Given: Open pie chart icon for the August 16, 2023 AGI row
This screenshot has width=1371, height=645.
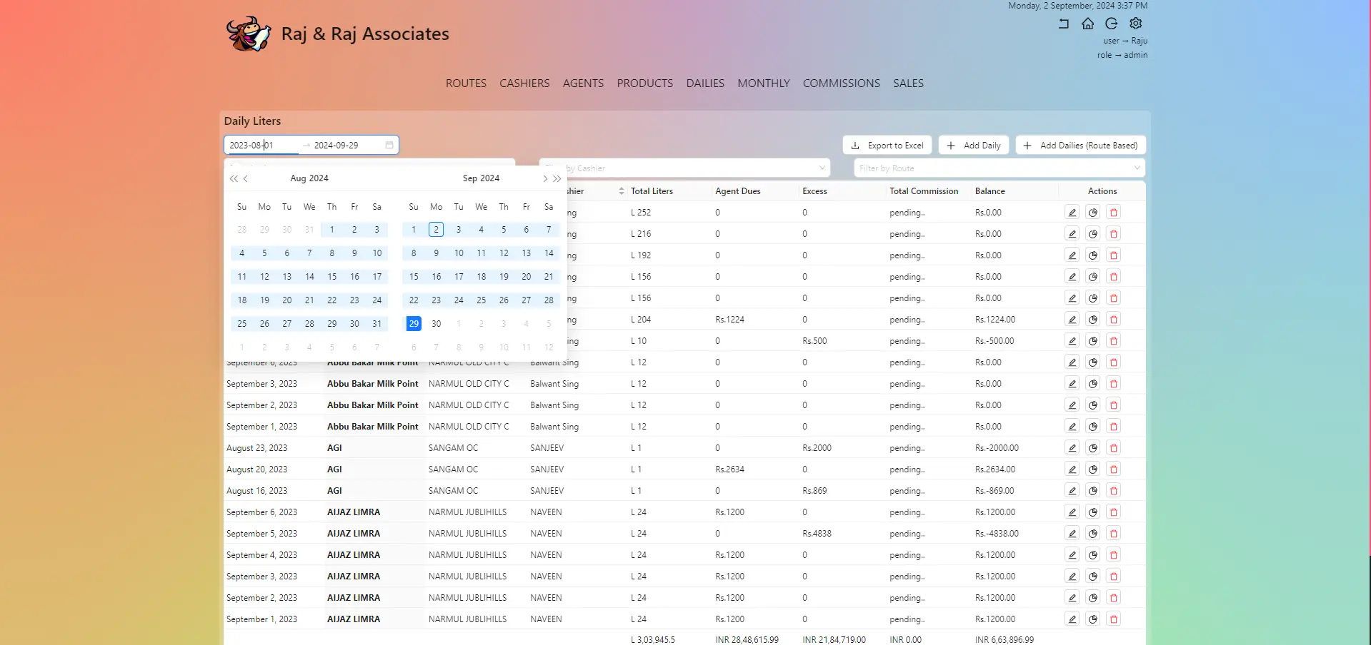Looking at the screenshot, I should [1093, 491].
